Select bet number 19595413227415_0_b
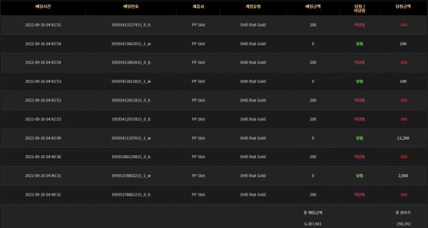The image size is (428, 228). click(x=131, y=25)
